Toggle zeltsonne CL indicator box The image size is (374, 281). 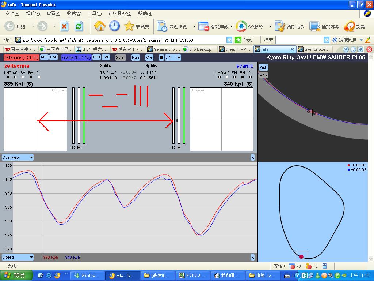click(39, 77)
